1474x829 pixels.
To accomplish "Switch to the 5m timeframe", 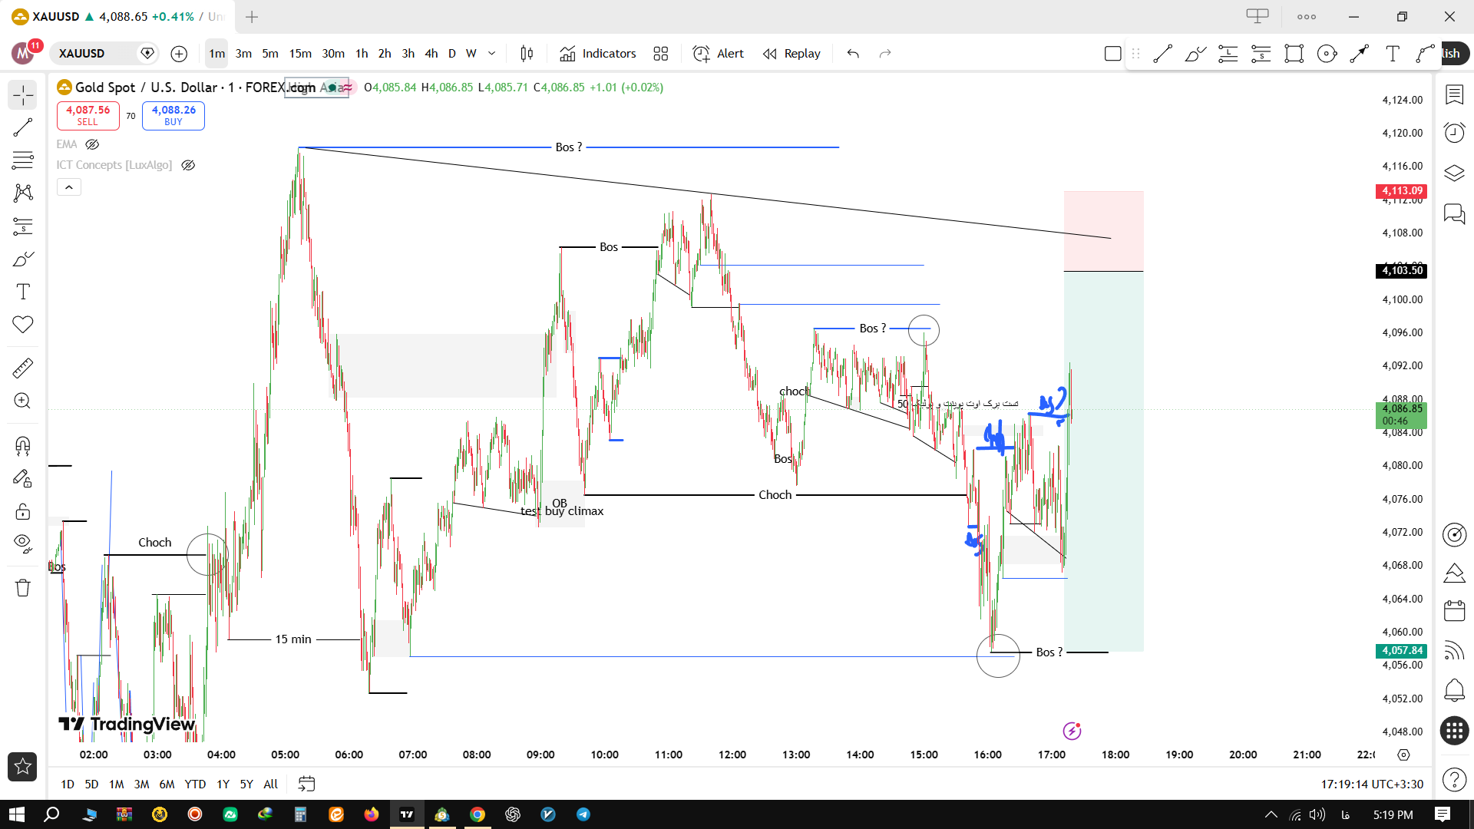I will pyautogui.click(x=270, y=54).
